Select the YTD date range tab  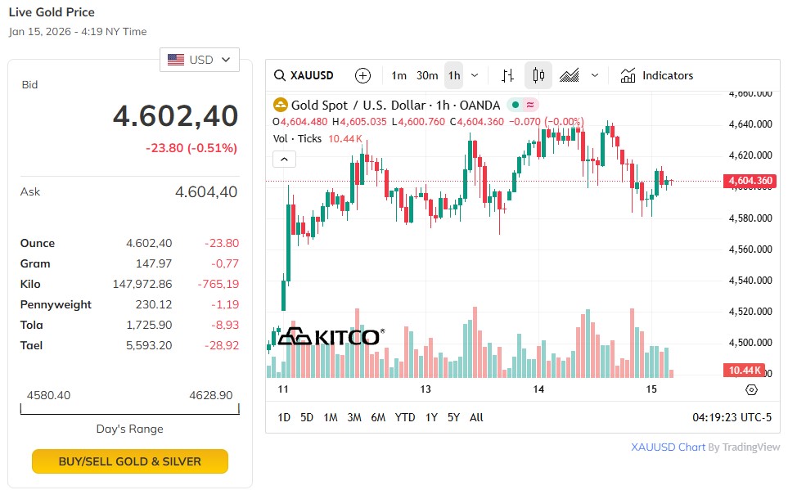pyautogui.click(x=405, y=417)
